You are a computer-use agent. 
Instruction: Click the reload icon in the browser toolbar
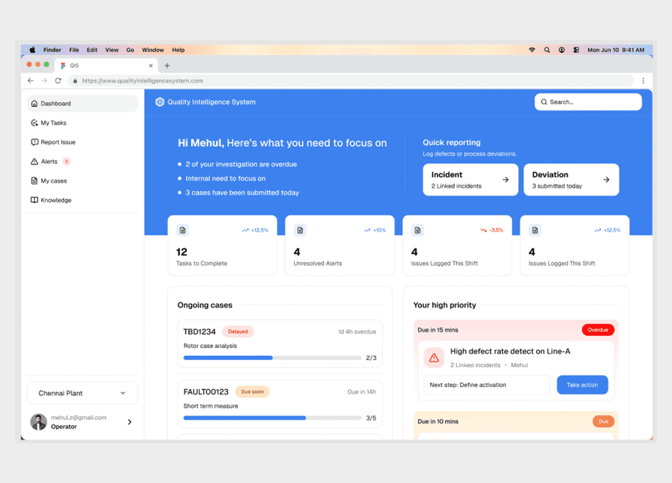pyautogui.click(x=57, y=80)
